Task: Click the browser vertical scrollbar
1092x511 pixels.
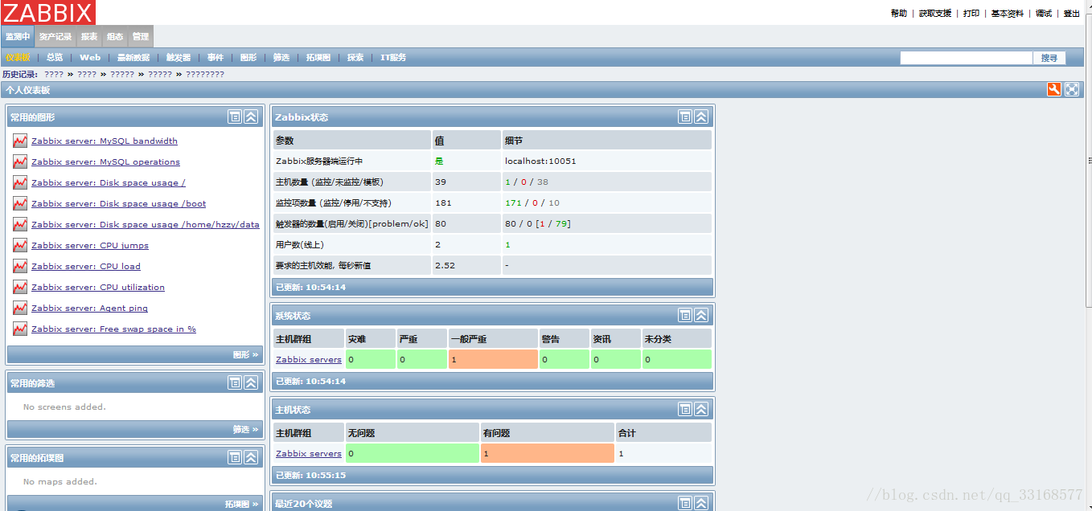Action: pyautogui.click(x=1088, y=161)
